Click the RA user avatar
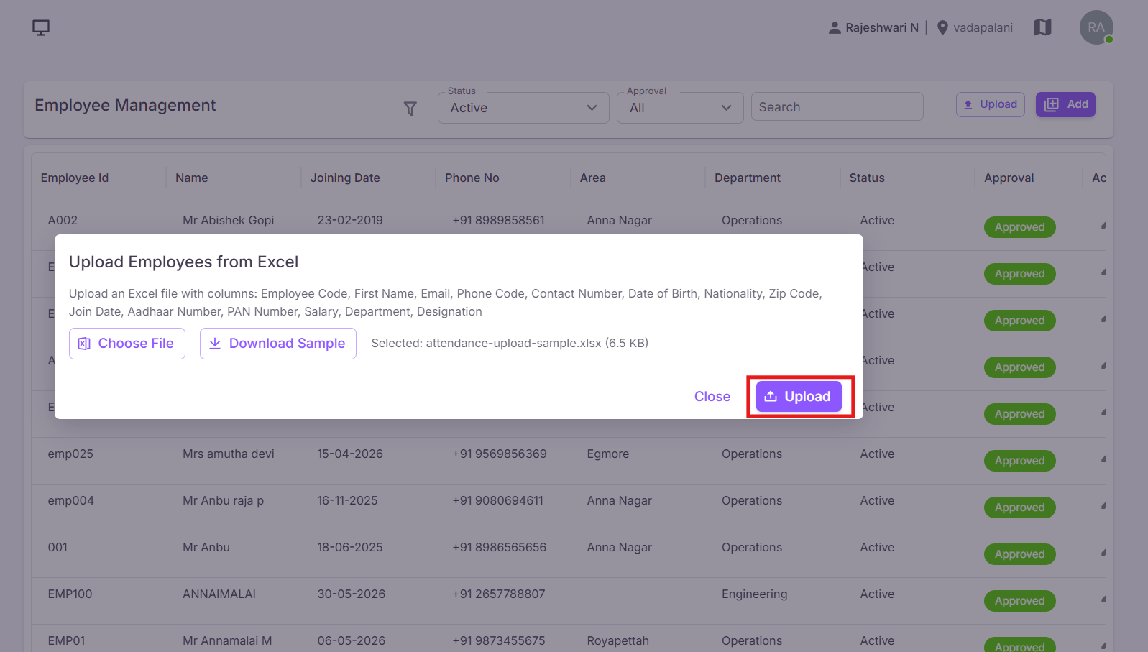 click(x=1096, y=27)
